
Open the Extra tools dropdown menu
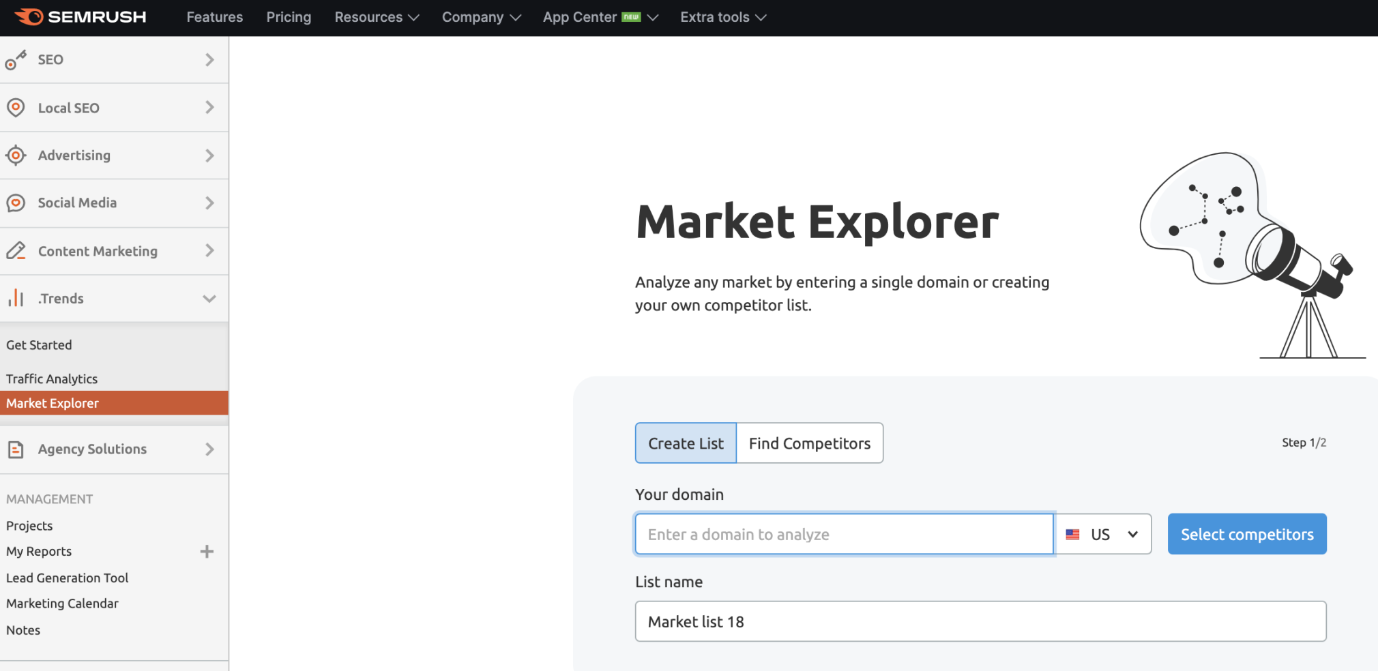pos(723,17)
